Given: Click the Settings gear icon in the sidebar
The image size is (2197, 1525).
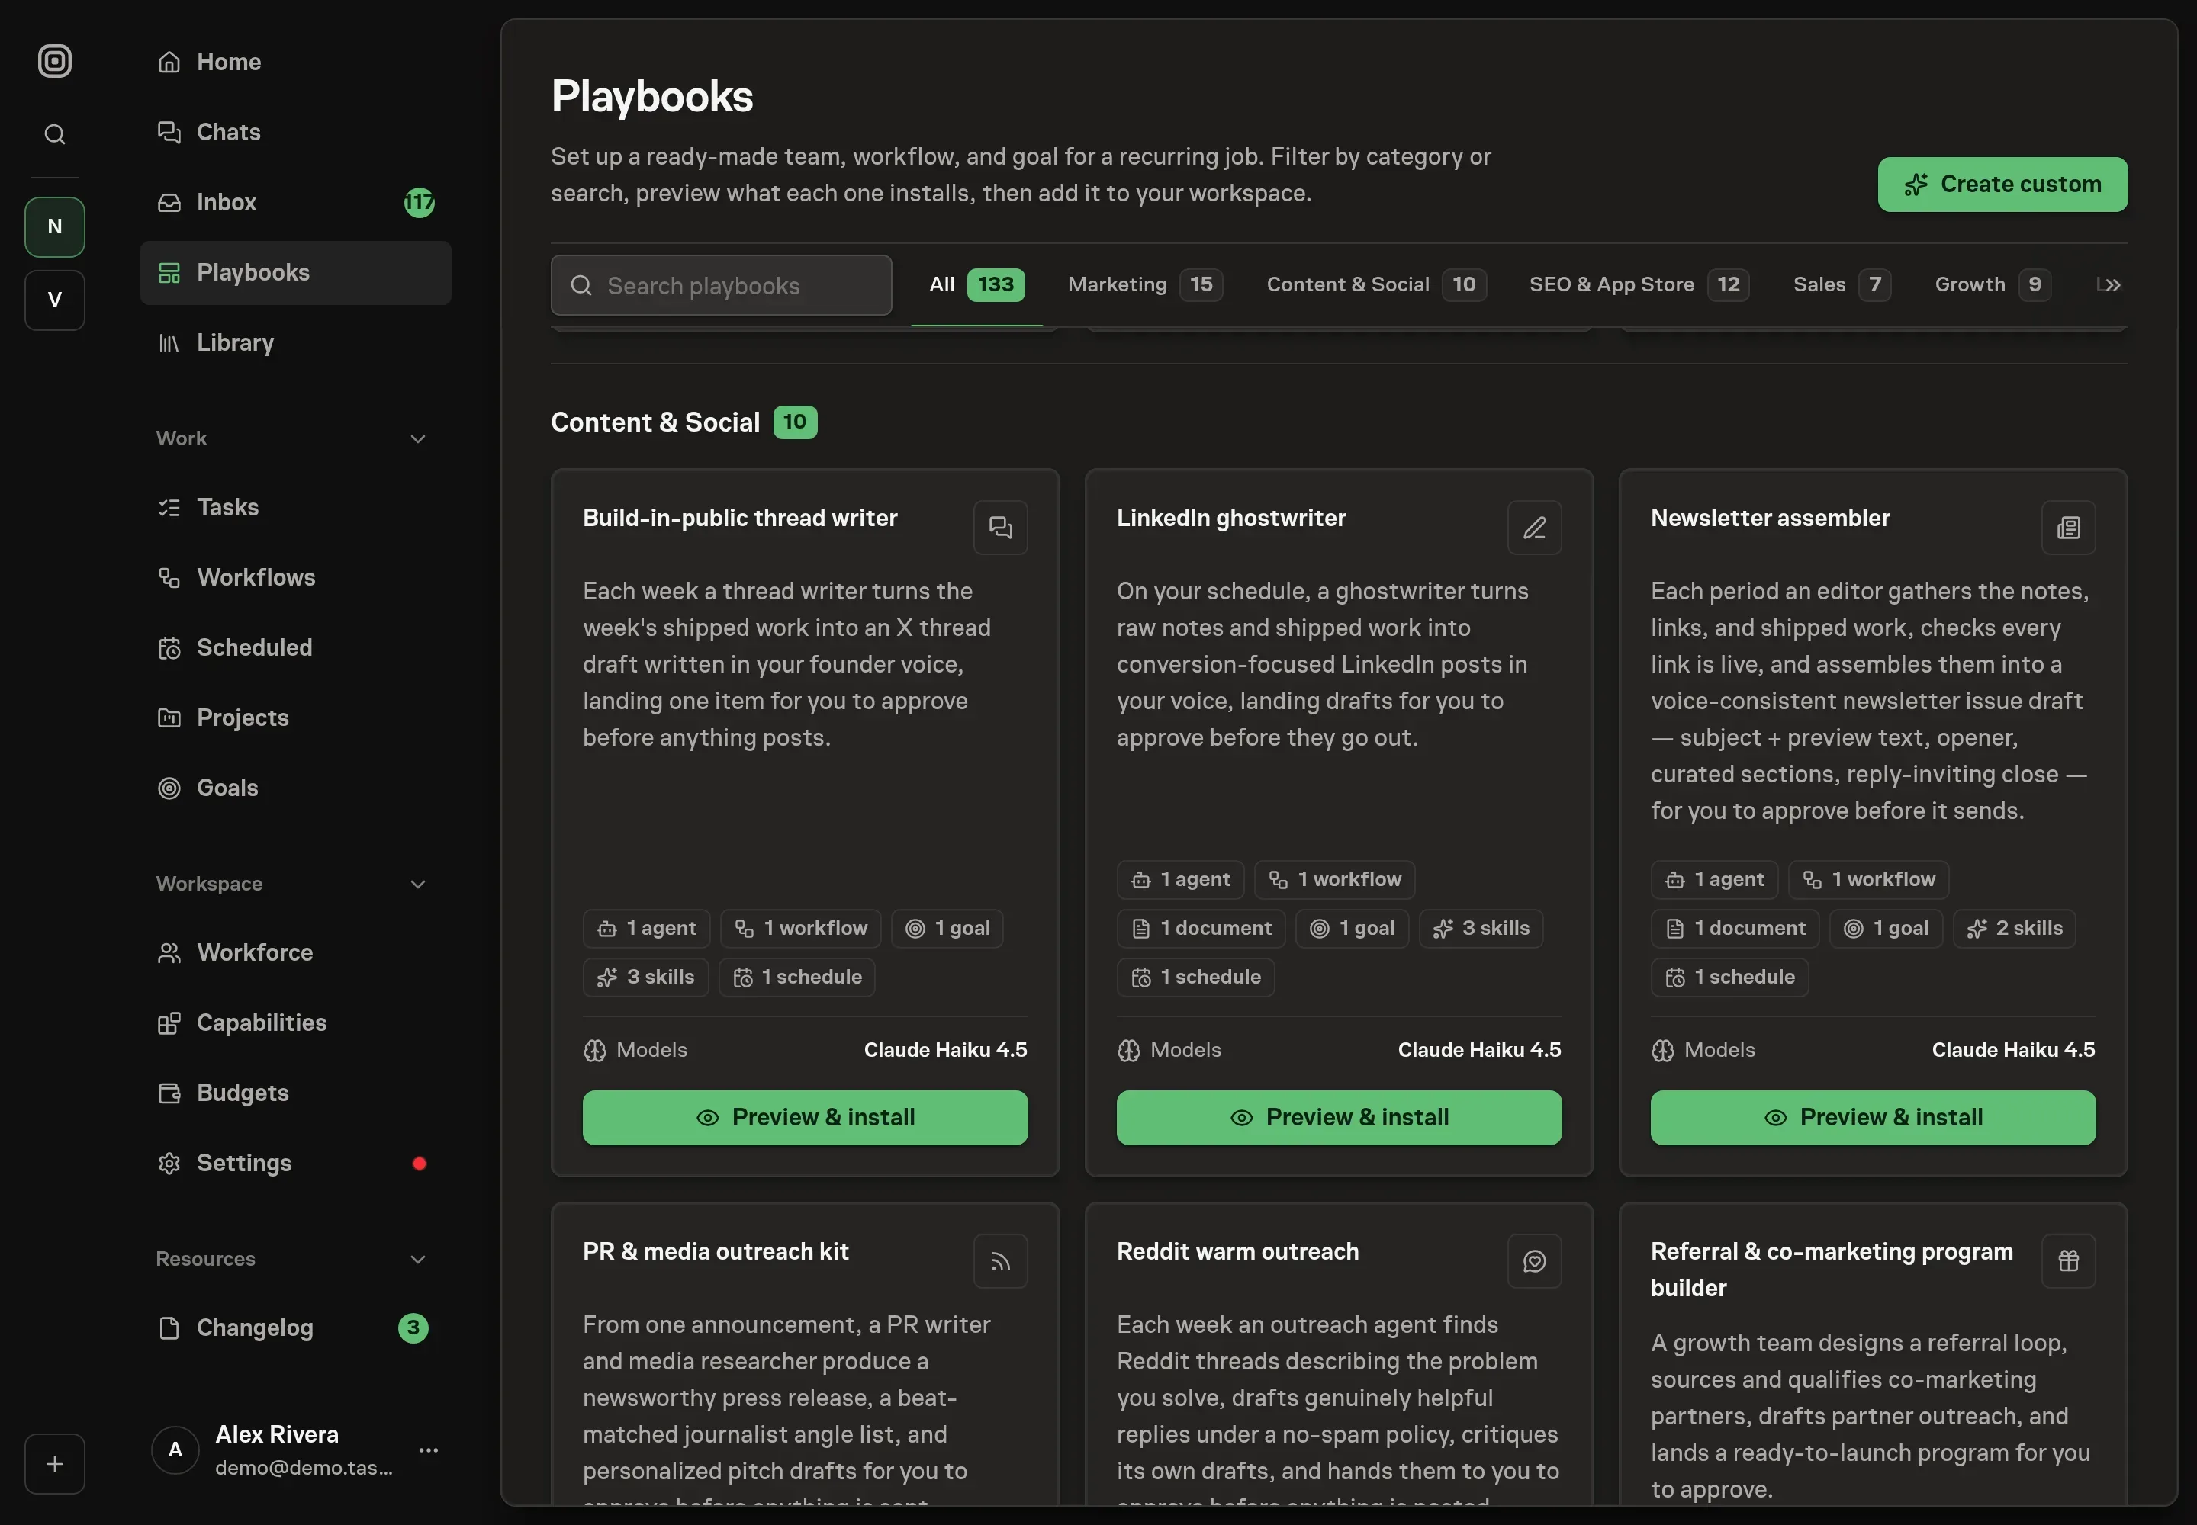Looking at the screenshot, I should click(169, 1163).
